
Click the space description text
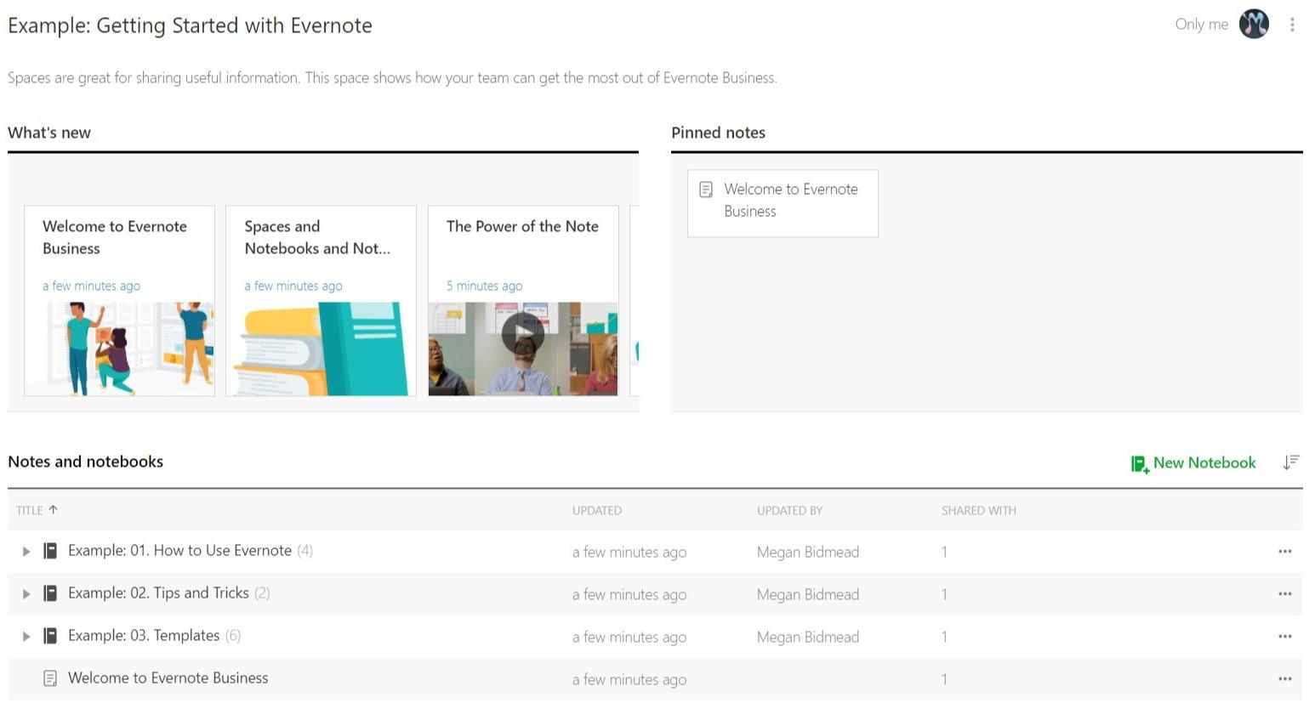(x=392, y=78)
